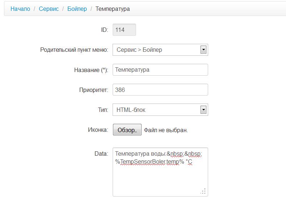Click the arrow on the Сервис > Бойлер select
This screenshot has height=202, width=286.
pyautogui.click(x=203, y=50)
